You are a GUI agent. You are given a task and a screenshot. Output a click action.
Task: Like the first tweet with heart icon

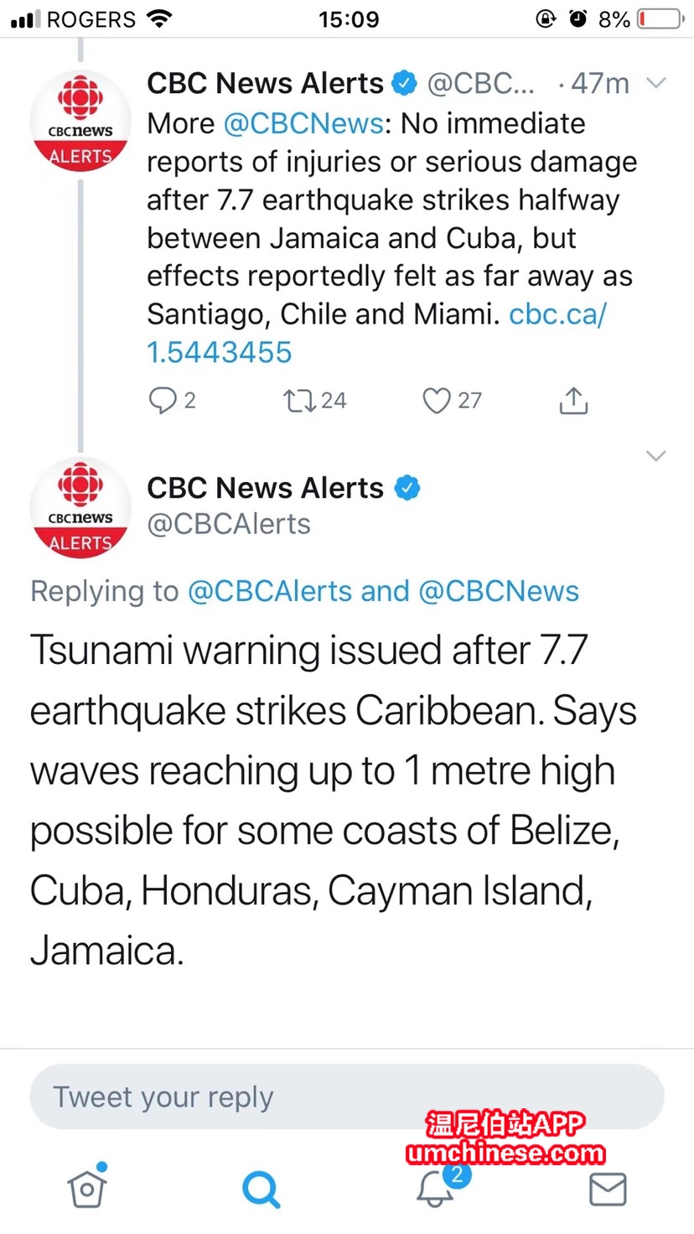coord(437,402)
